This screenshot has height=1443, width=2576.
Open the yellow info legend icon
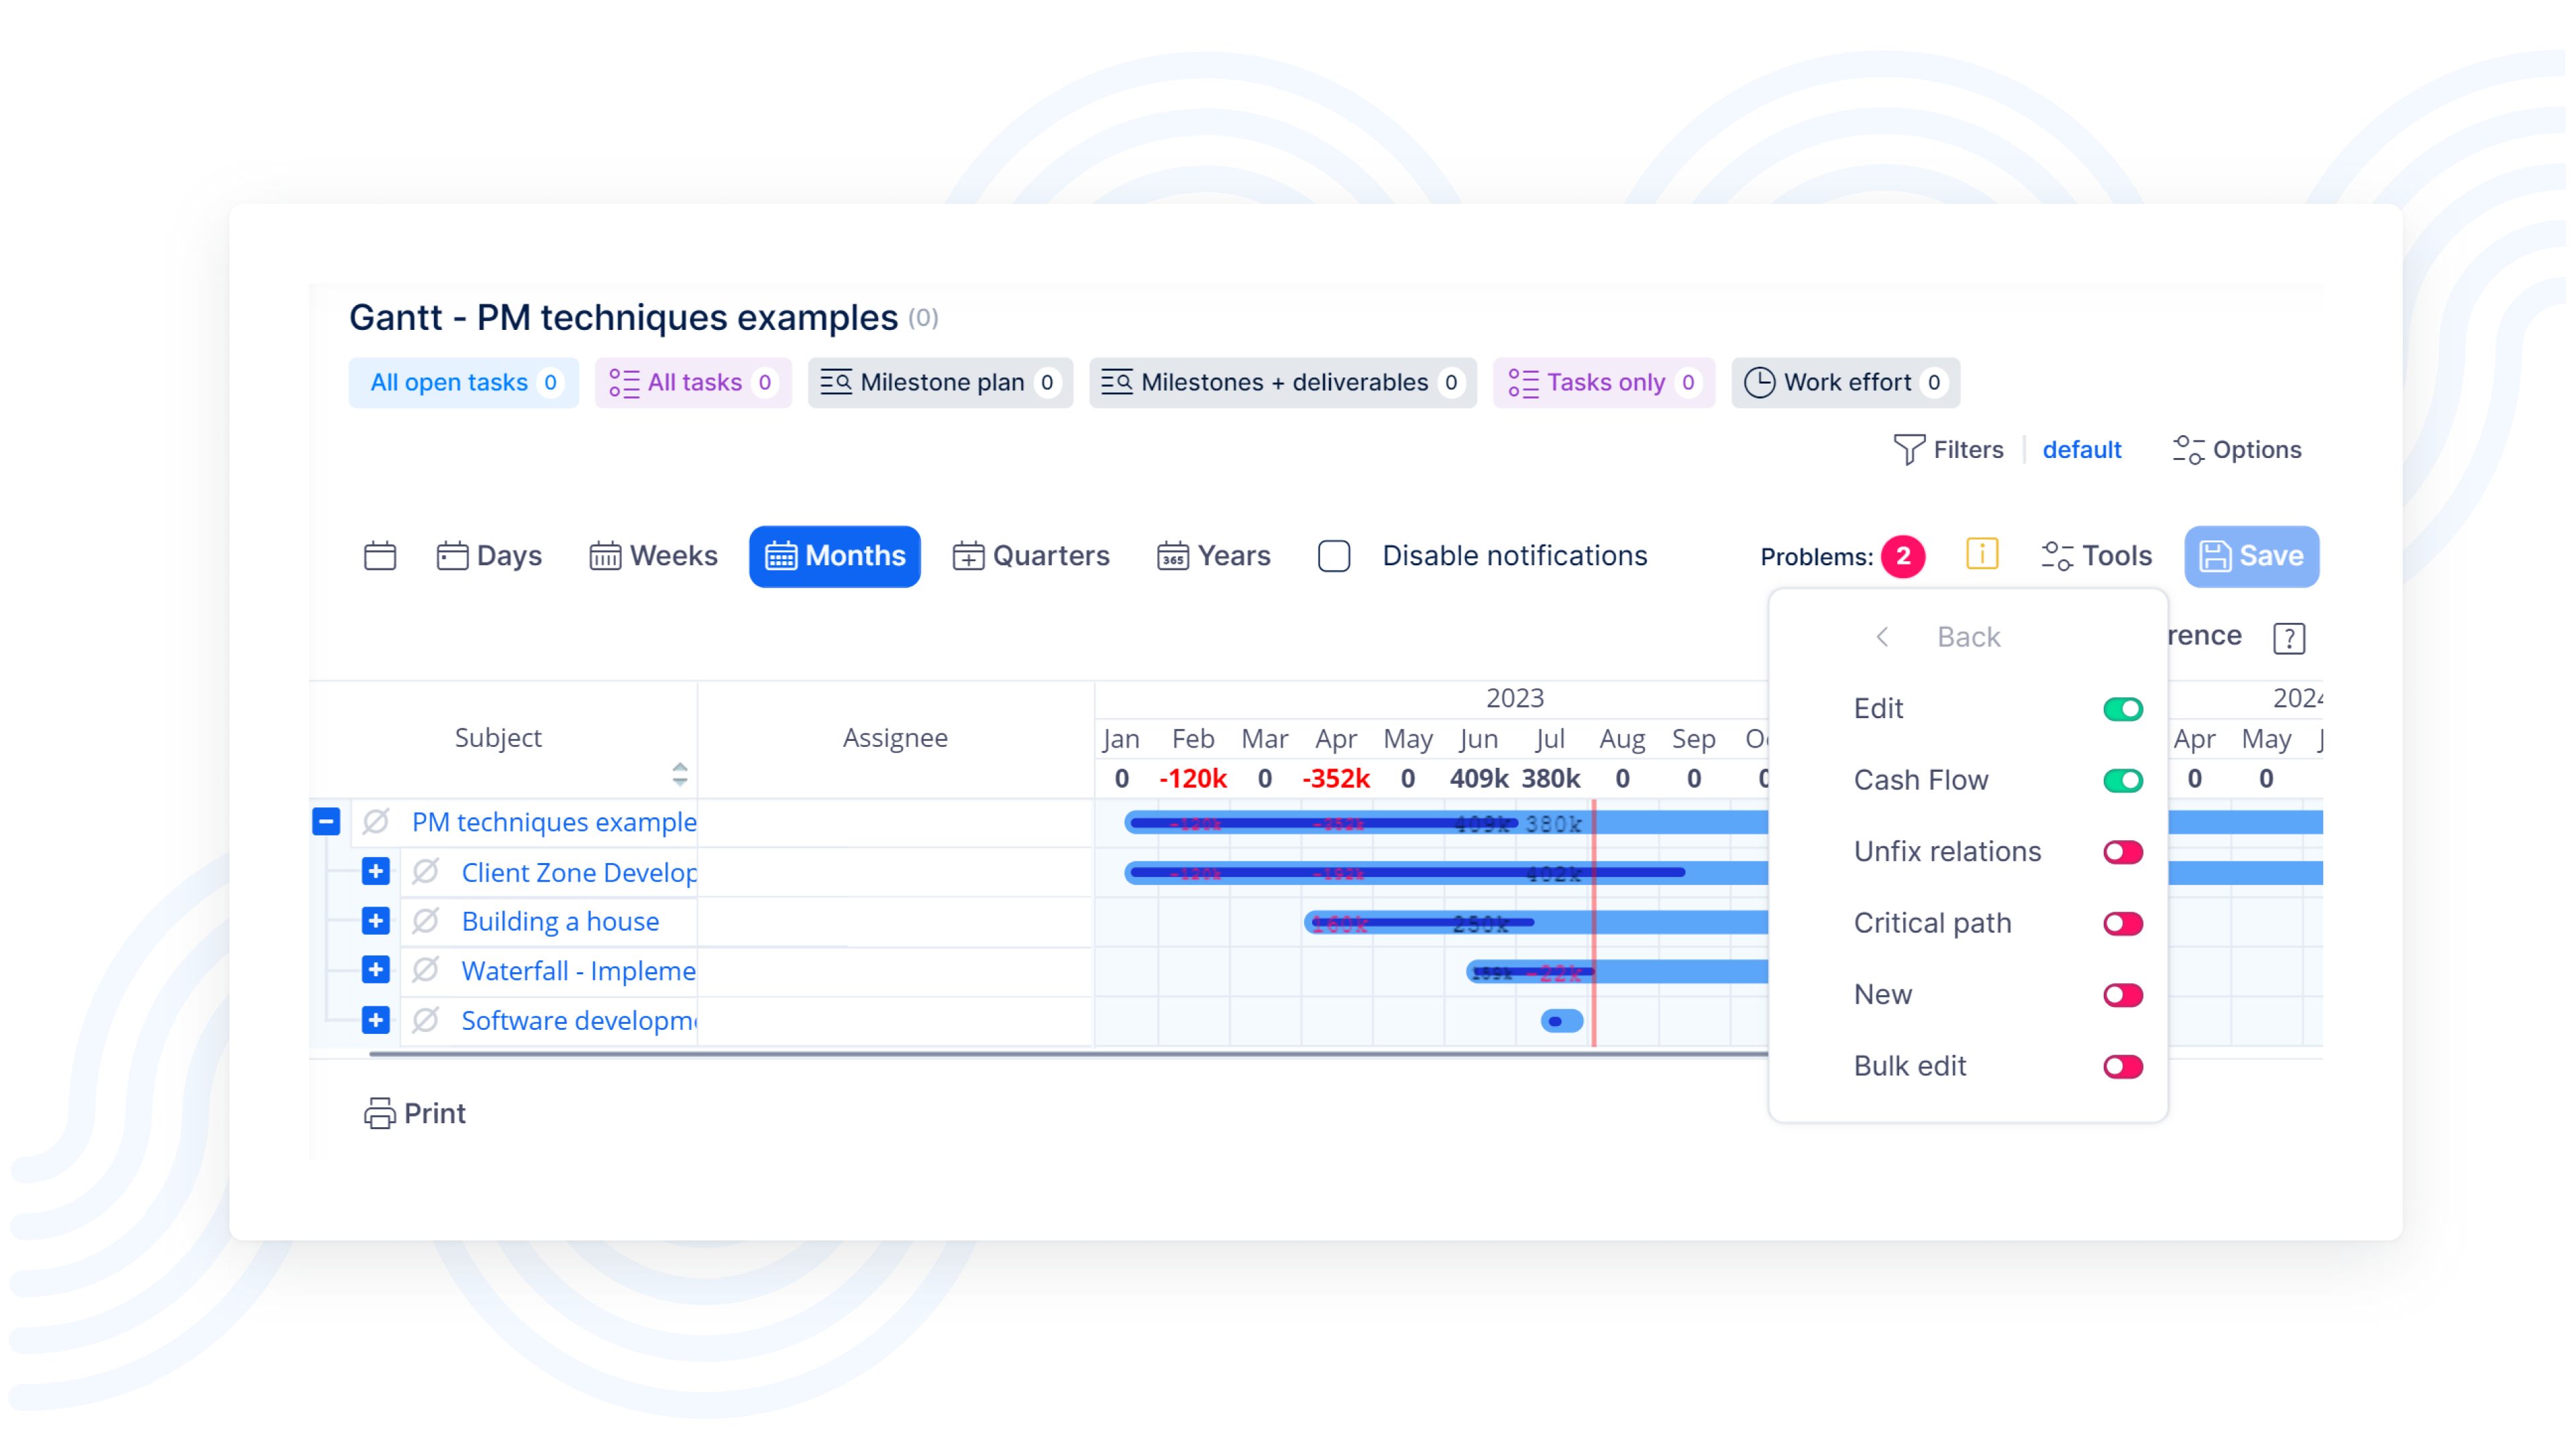click(1981, 554)
